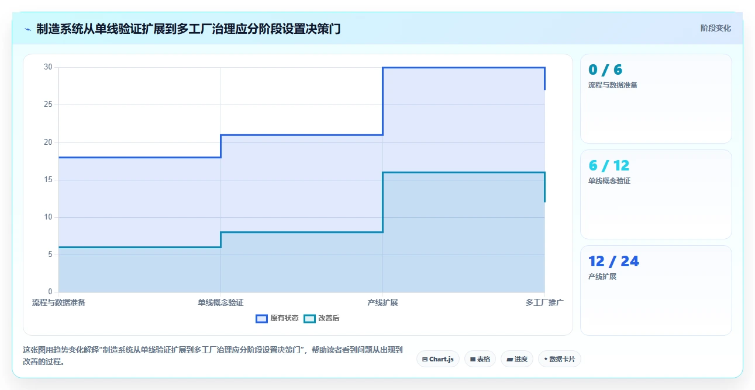Open the 6 / 12 单线概念验证 card
The width and height of the screenshot is (755, 390).
click(x=656, y=194)
